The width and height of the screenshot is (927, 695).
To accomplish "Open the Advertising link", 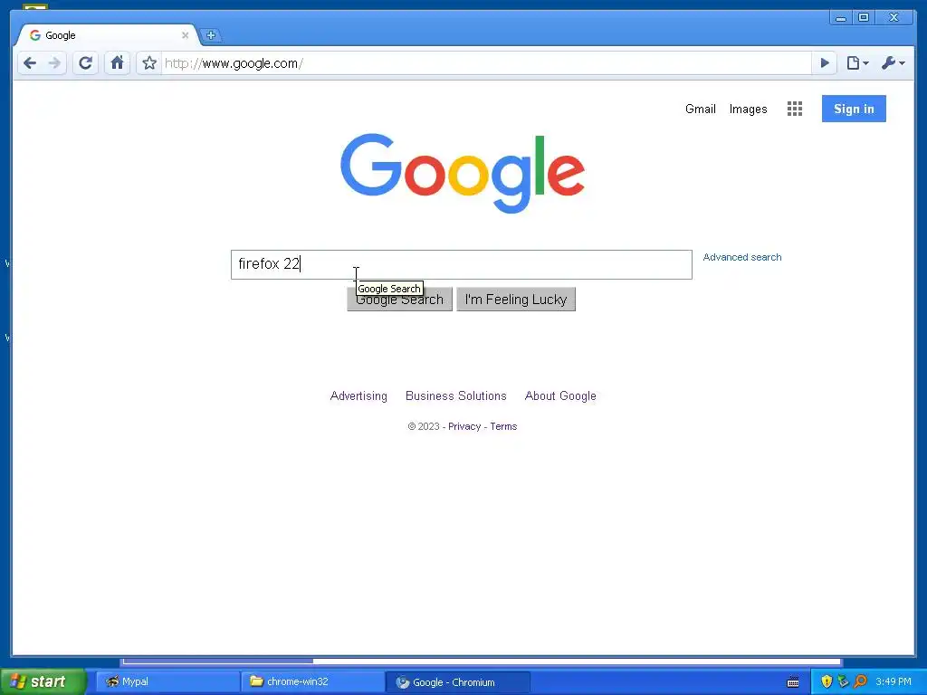I will 358,396.
